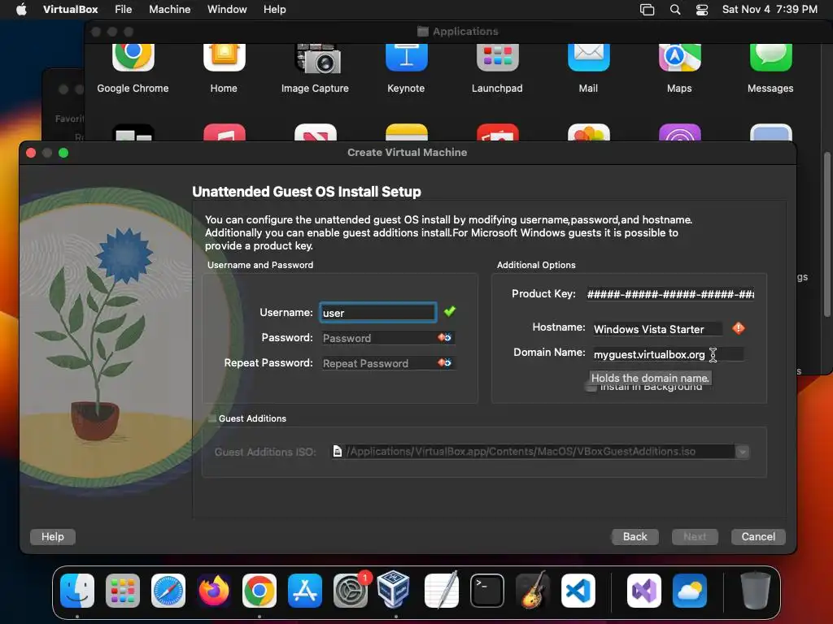Launch GarageBand from the dock
This screenshot has height=624, width=833.
pyautogui.click(x=533, y=590)
